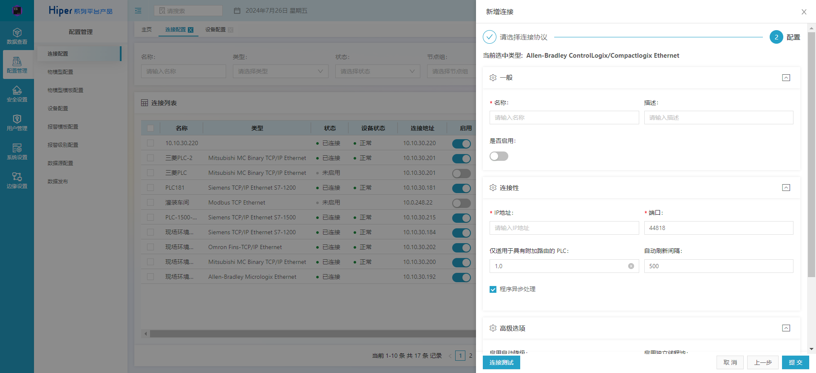816x373 pixels.
Task: Click the 连接列表 table icon
Action: point(144,103)
